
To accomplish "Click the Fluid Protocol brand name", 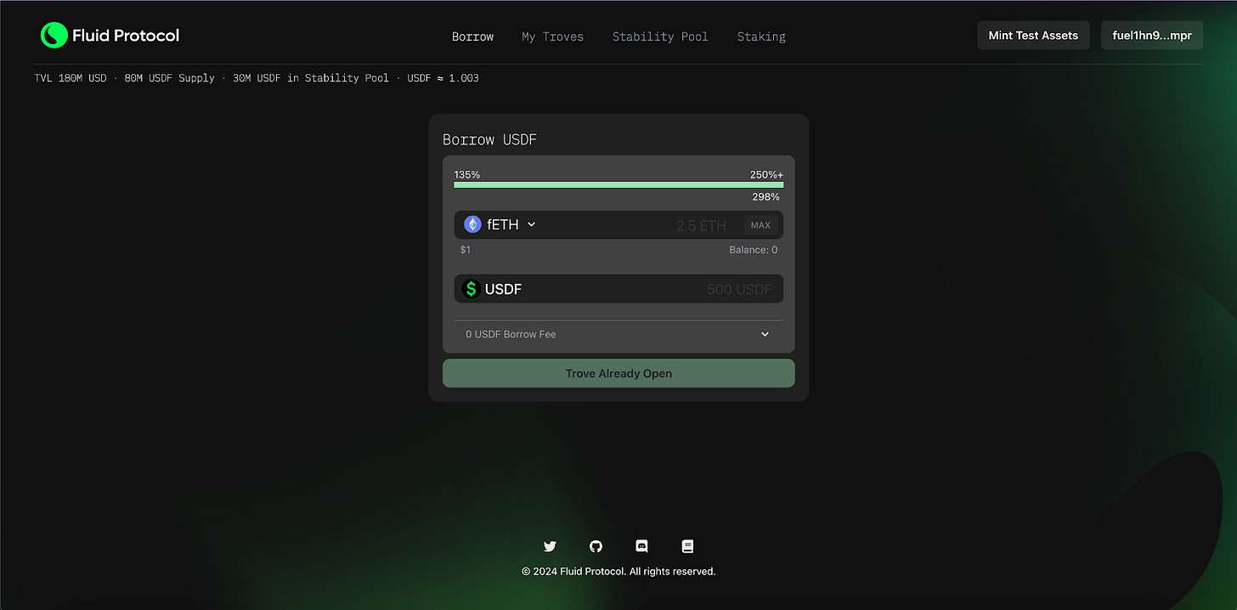I will tap(126, 35).
